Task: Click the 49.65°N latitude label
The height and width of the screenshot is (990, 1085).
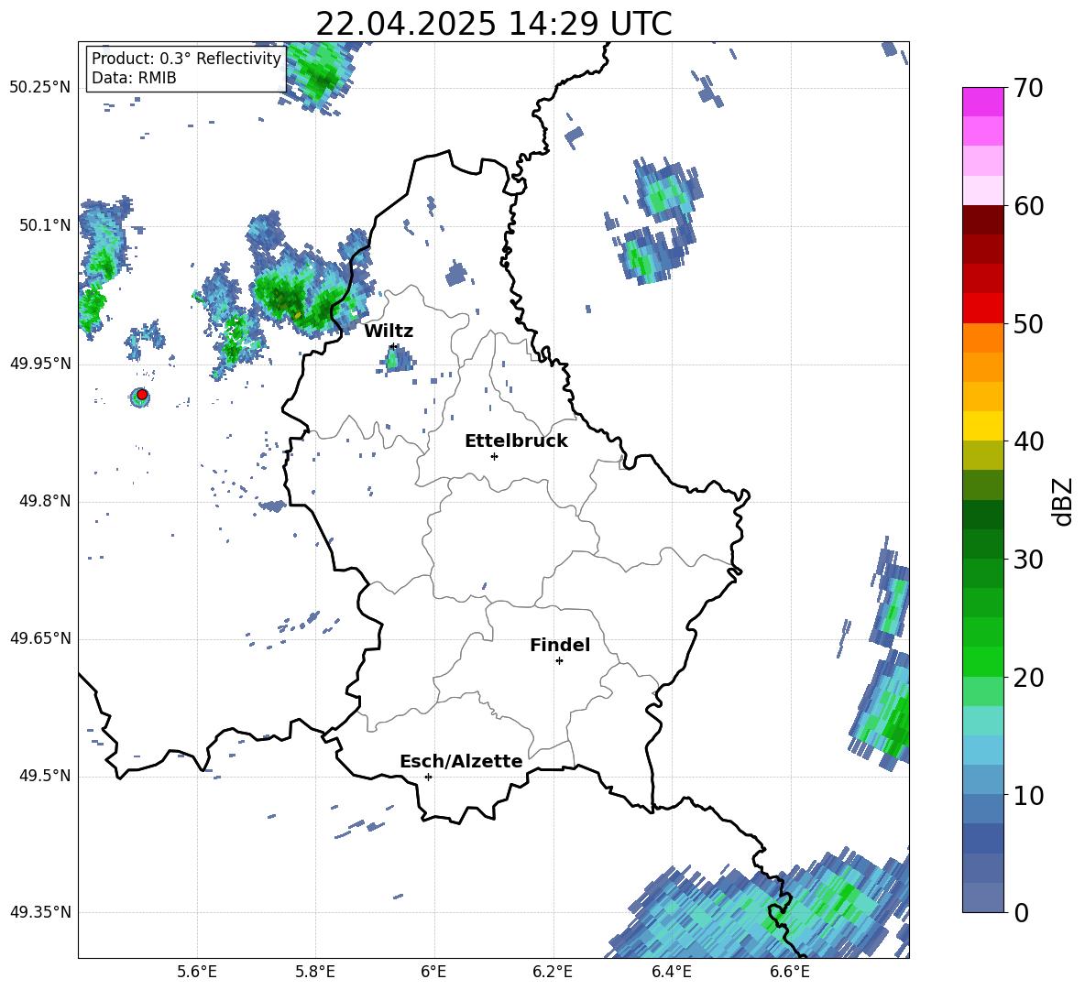Action: coord(40,638)
